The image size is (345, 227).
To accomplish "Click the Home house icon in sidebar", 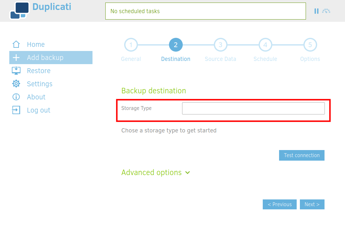I will (x=16, y=44).
